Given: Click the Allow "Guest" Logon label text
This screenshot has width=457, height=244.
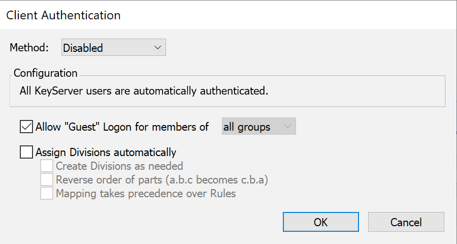Looking at the screenshot, I should pos(122,127).
